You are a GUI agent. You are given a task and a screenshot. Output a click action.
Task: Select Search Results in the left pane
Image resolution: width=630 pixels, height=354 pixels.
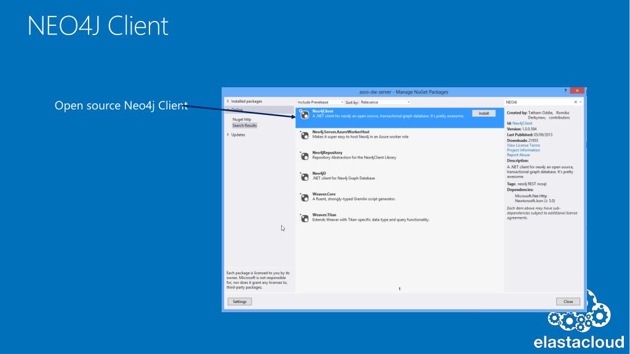coord(244,125)
